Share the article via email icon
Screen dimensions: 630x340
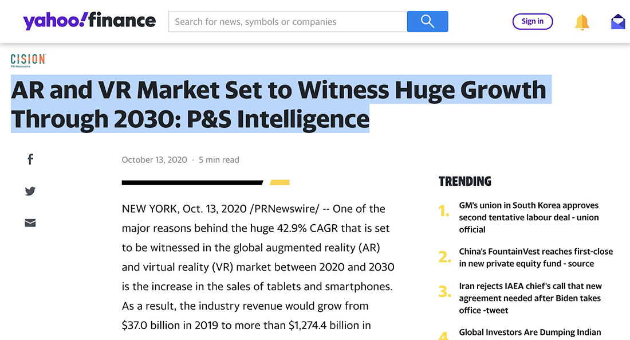tap(30, 222)
